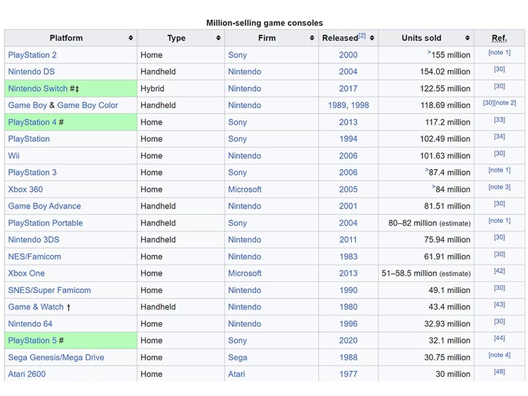Open the Sega firm link
528x396 pixels.
(238, 357)
